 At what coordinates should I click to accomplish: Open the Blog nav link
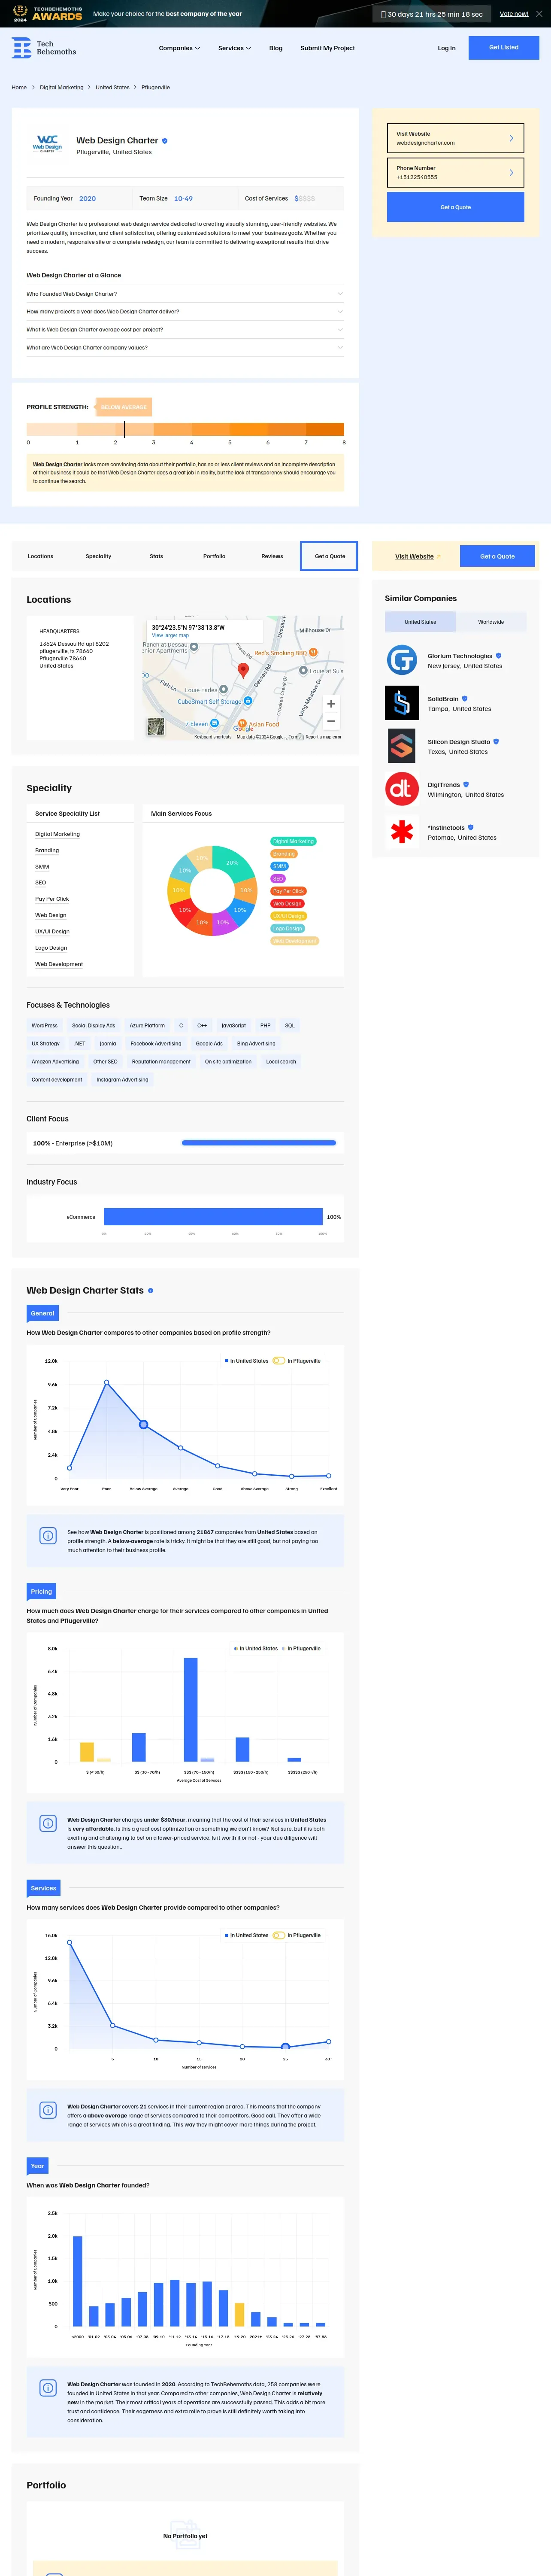276,48
